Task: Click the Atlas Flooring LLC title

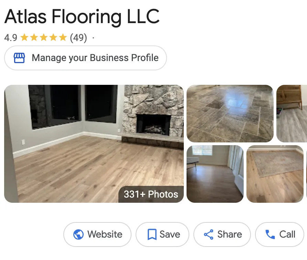Action: click(82, 17)
